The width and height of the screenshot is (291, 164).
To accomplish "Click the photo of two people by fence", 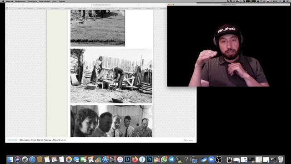I will [111, 76].
